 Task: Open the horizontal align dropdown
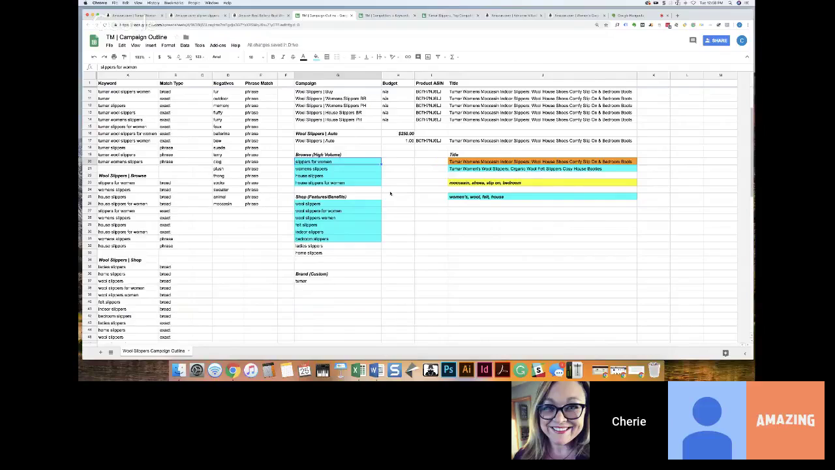[354, 57]
